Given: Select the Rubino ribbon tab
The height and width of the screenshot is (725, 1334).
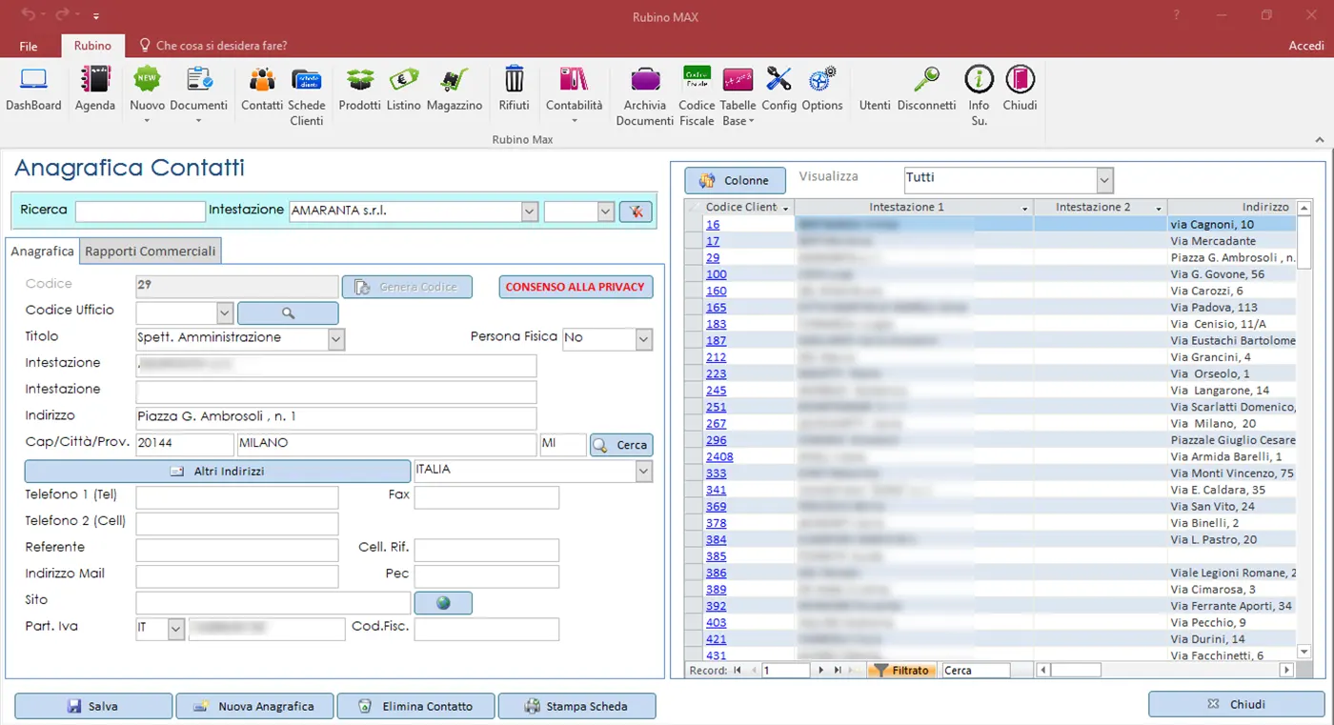Looking at the screenshot, I should point(92,46).
